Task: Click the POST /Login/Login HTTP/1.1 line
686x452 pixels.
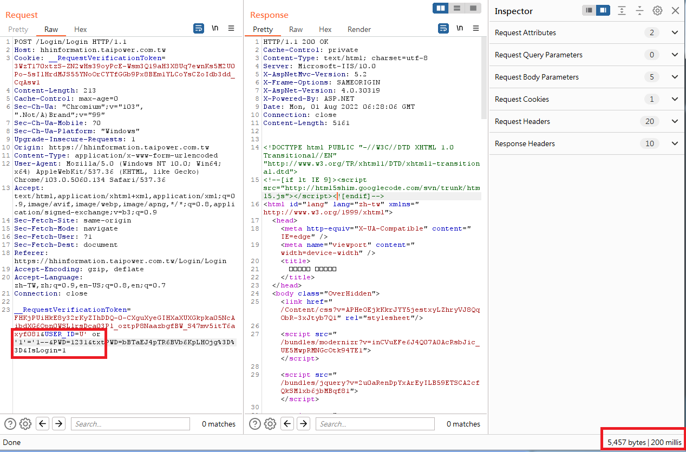Action: (70, 42)
